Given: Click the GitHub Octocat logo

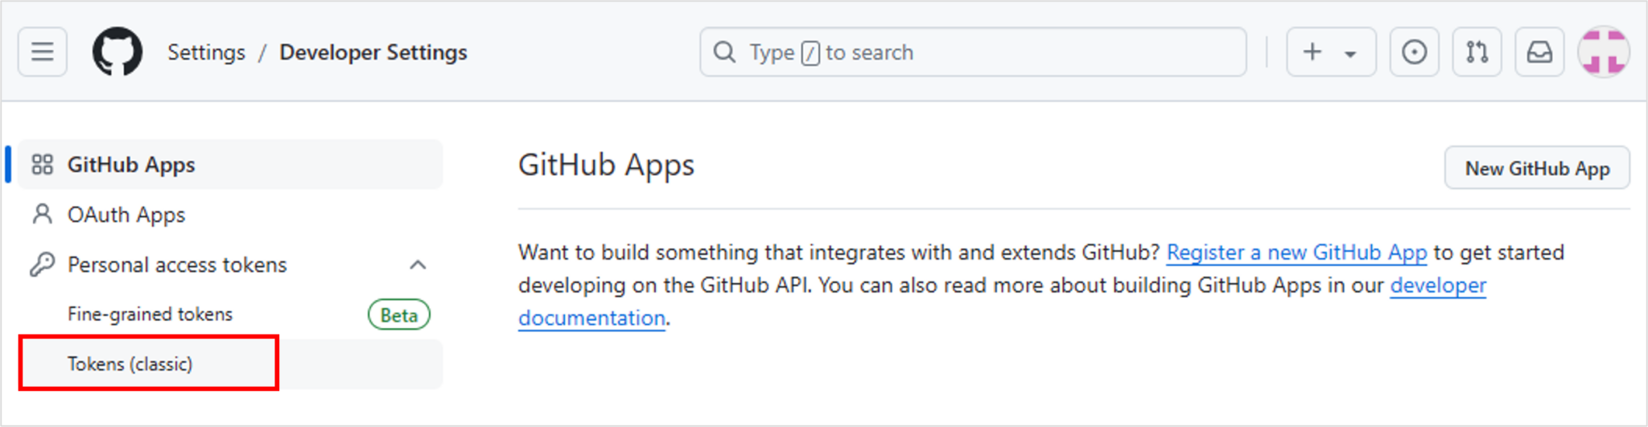Looking at the screenshot, I should (x=117, y=52).
